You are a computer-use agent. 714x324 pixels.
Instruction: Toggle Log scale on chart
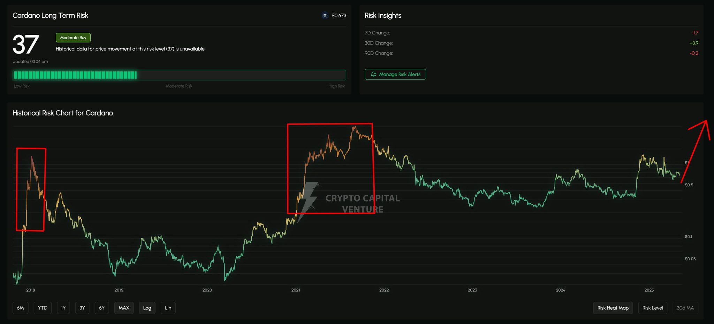(147, 308)
